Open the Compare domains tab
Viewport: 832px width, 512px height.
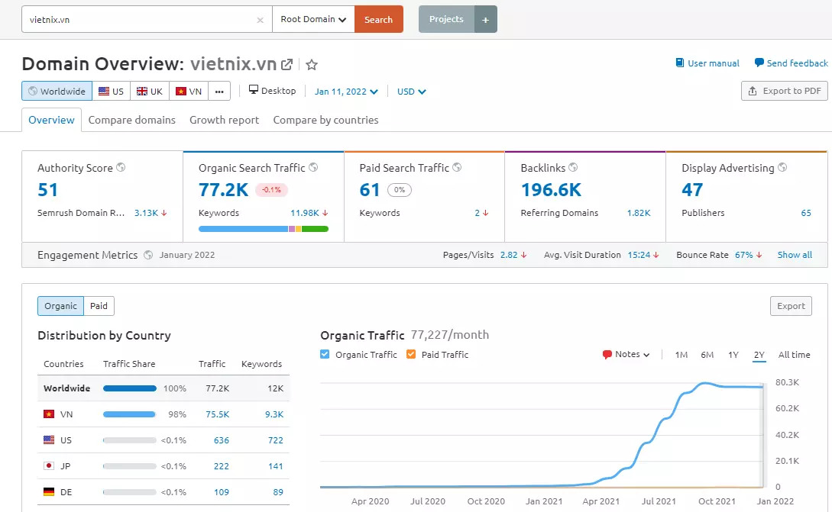click(x=131, y=120)
